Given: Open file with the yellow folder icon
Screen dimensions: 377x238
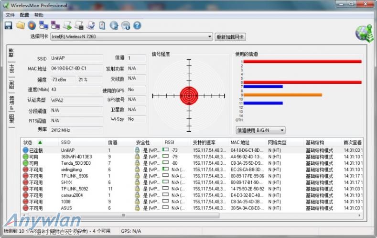Looking at the screenshot, I should coord(20,25).
